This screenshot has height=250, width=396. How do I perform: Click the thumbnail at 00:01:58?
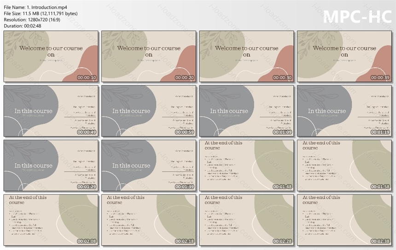344,165
